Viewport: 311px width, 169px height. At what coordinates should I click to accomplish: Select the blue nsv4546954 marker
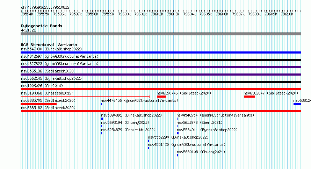pyautogui.click(x=177, y=119)
